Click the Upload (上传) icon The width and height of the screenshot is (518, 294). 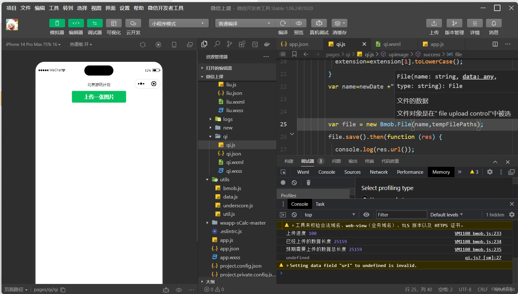(434, 23)
